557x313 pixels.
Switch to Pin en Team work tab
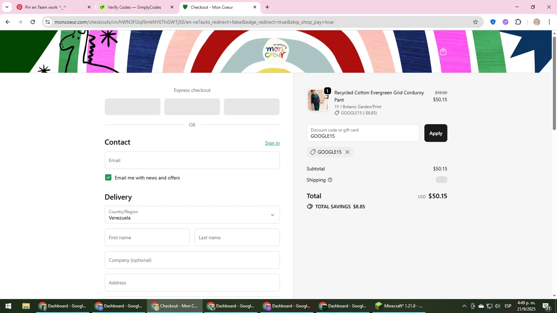[x=53, y=7]
